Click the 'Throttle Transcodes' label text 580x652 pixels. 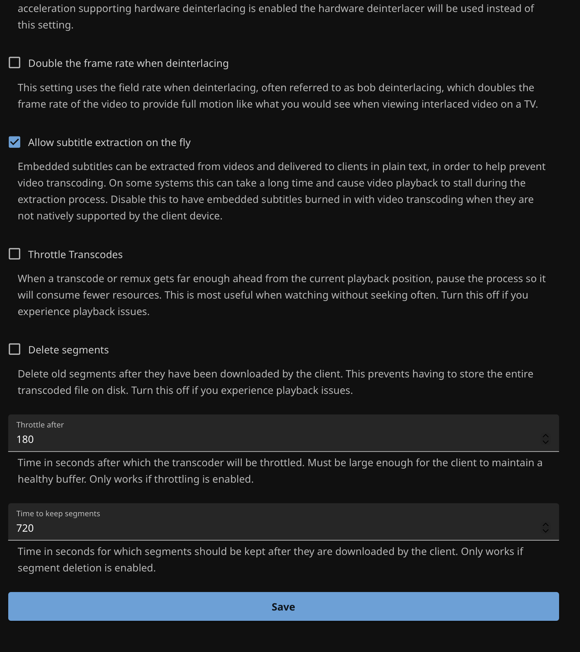pyautogui.click(x=75, y=255)
